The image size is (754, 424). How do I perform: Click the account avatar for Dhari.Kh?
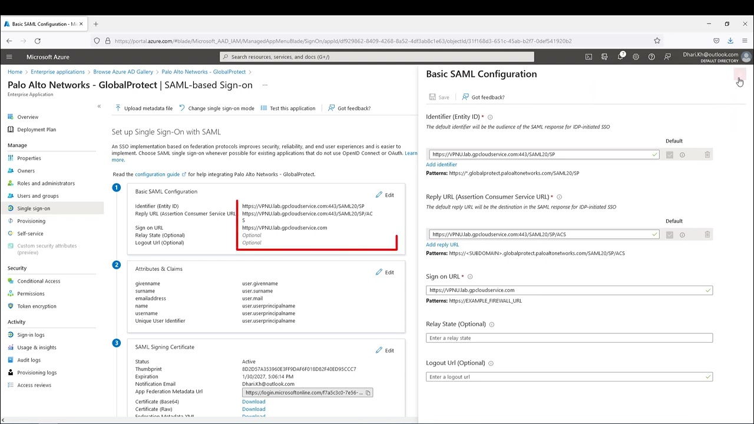746,57
